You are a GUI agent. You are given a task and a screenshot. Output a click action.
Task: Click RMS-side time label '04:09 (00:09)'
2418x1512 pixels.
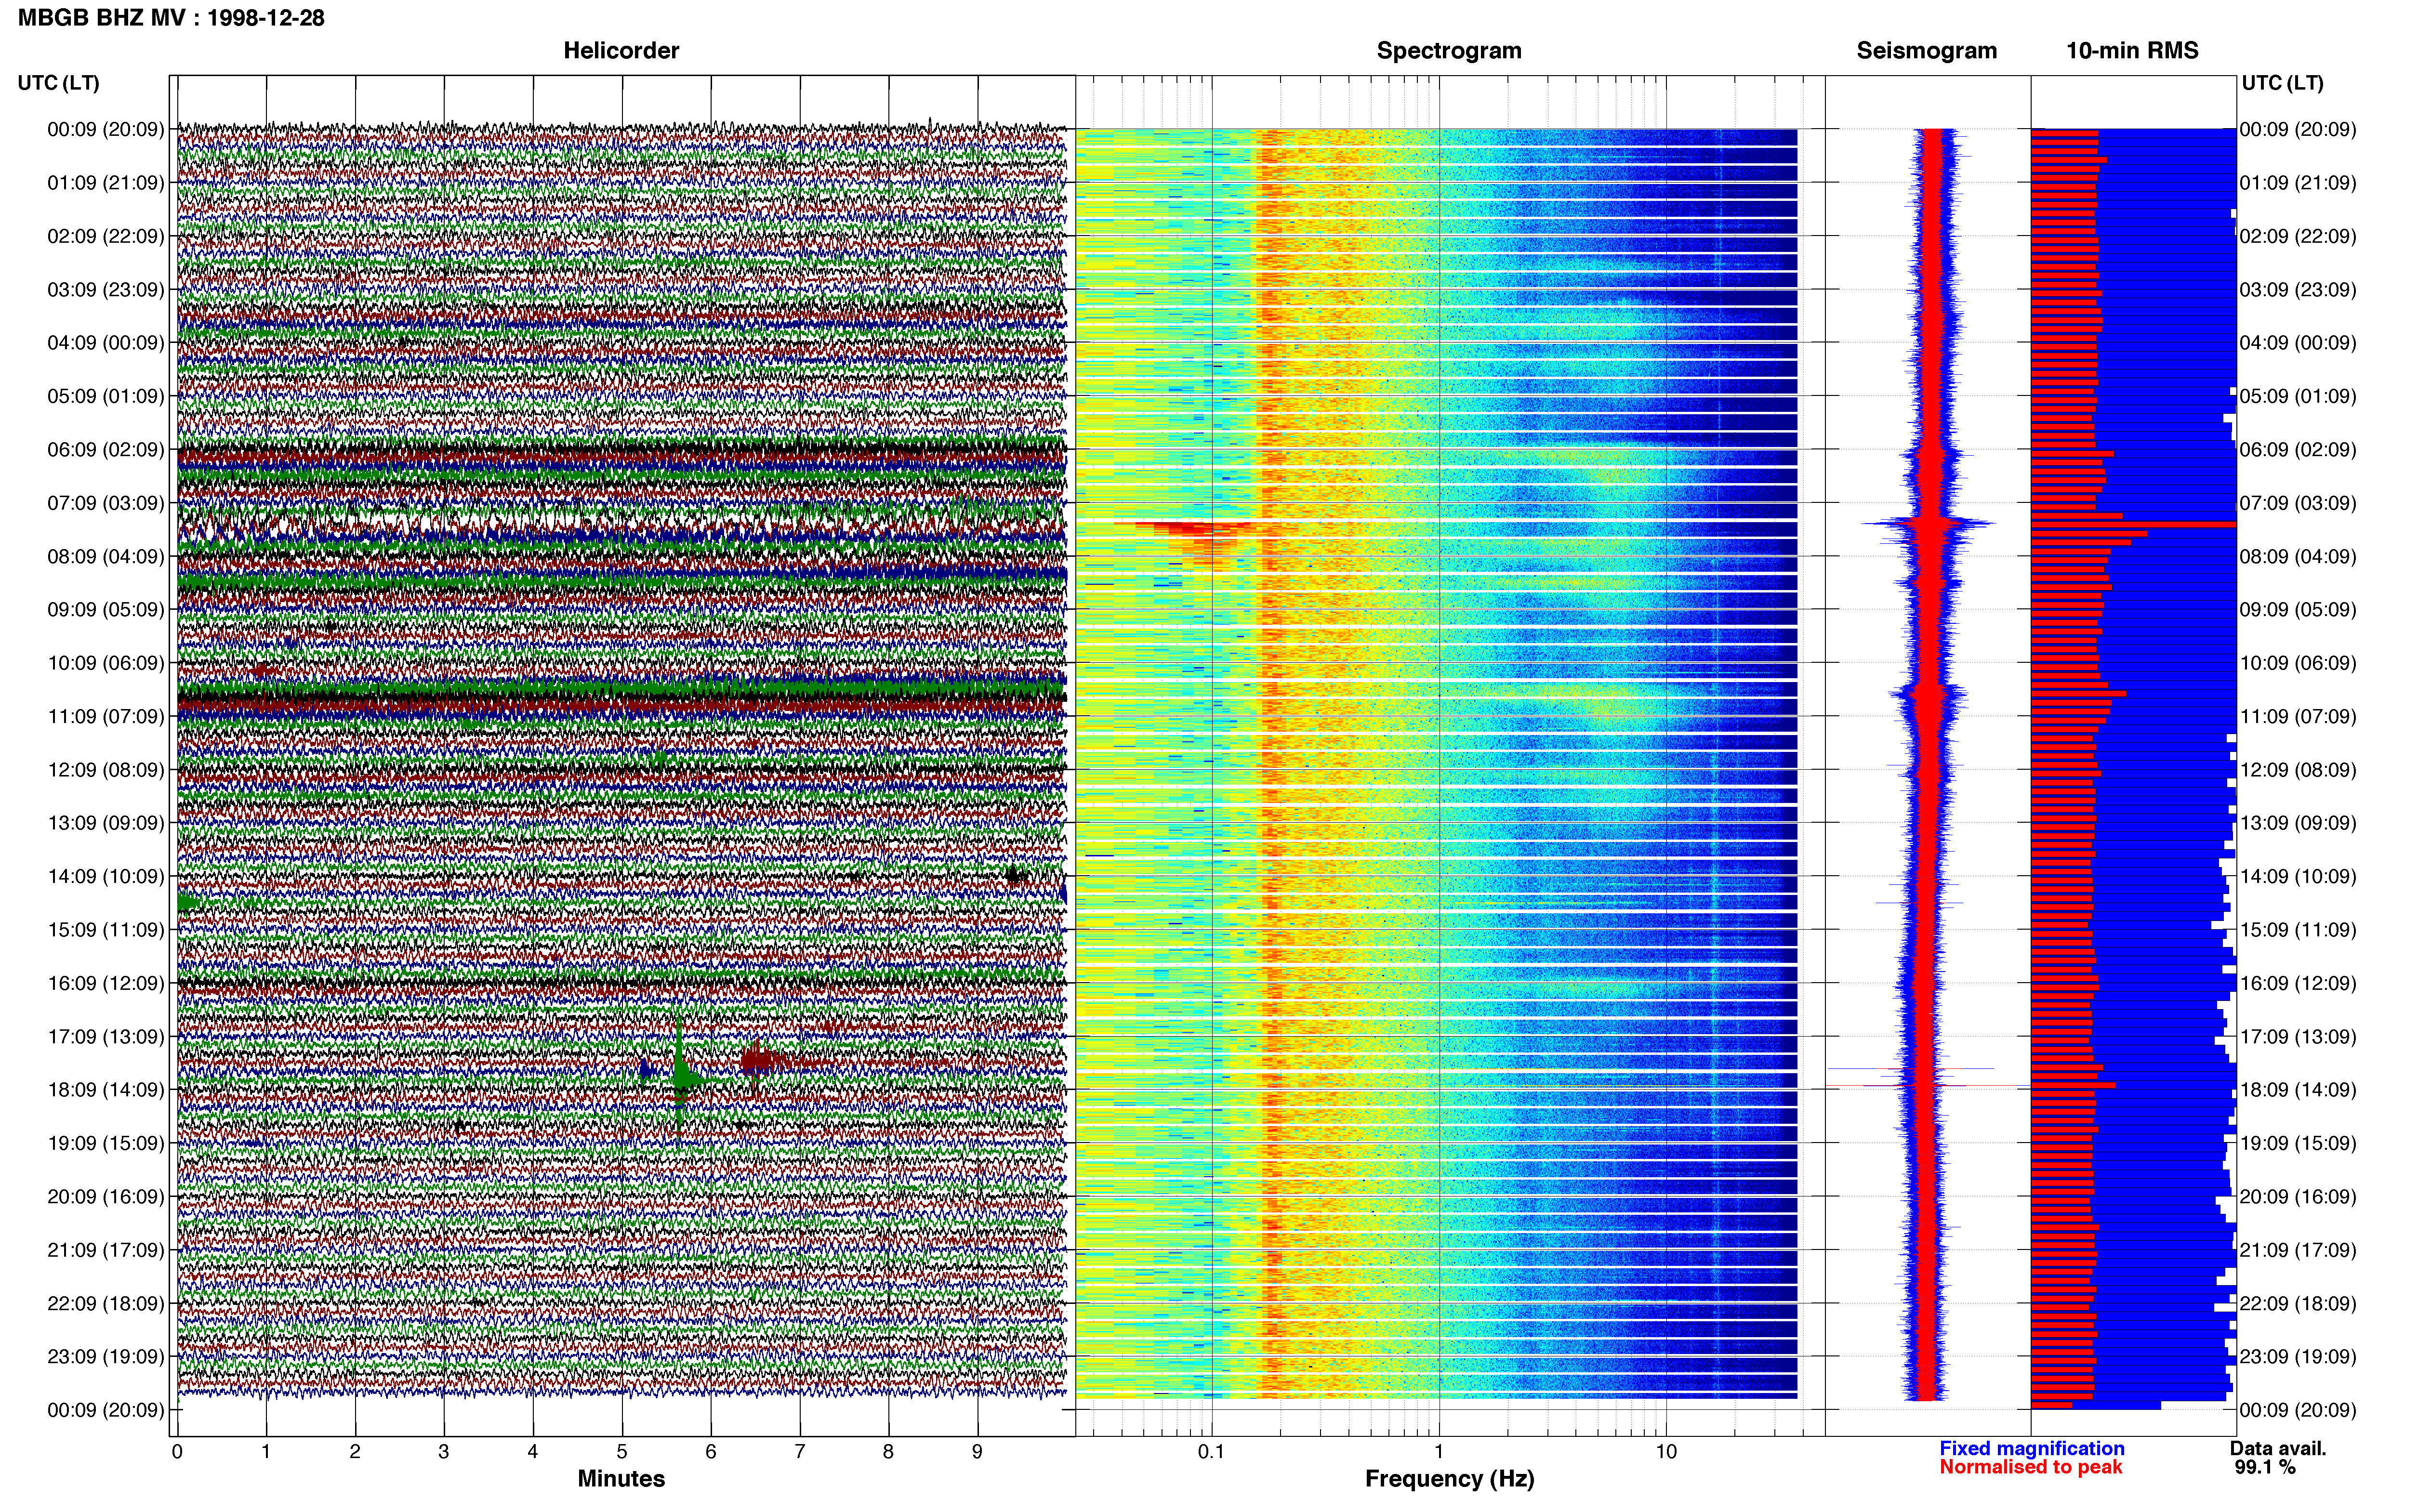pos(2298,343)
